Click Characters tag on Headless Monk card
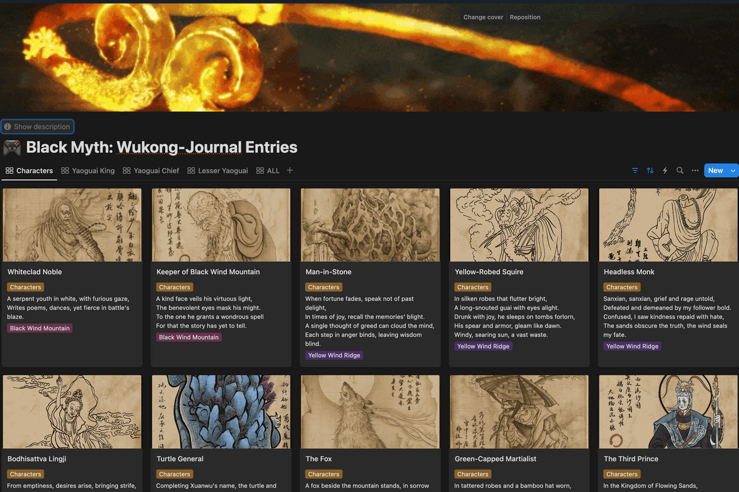739x492 pixels. [622, 287]
